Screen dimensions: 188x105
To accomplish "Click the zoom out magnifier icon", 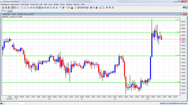I will [x=110, y=8].
